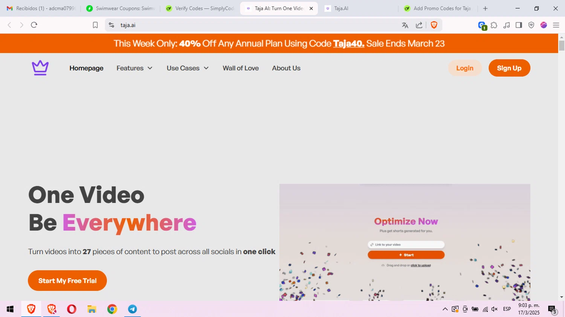Click the muted volume tray icon

(495, 309)
